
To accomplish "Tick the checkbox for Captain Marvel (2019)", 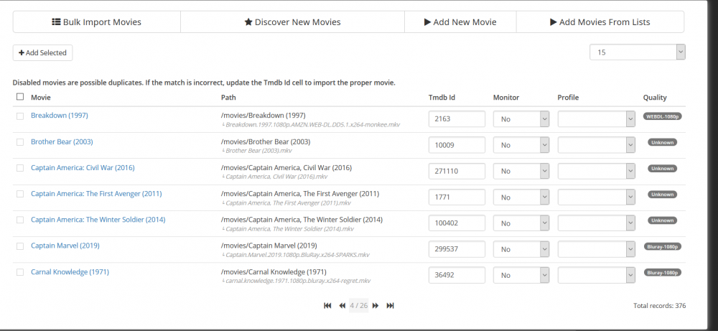I will [x=20, y=246].
